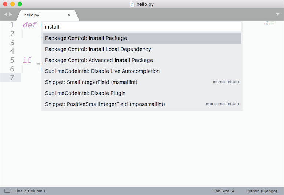Close the hello.py tab
The width and height of the screenshot is (284, 195).
(69, 15)
